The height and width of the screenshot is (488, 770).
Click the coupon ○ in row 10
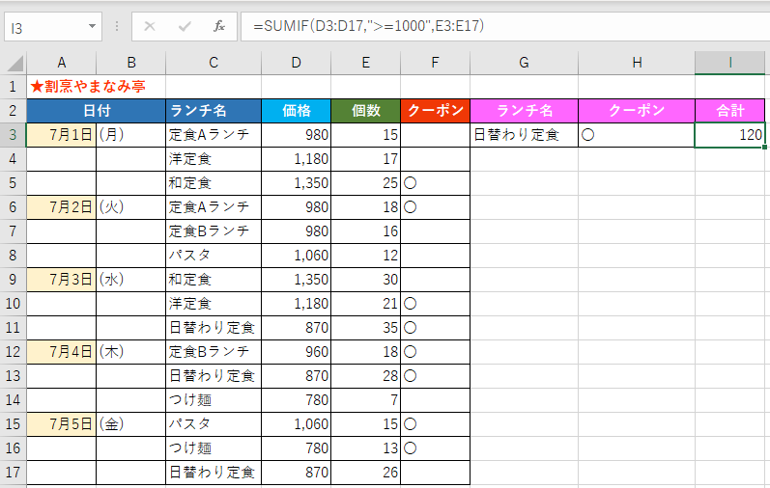coord(410,304)
